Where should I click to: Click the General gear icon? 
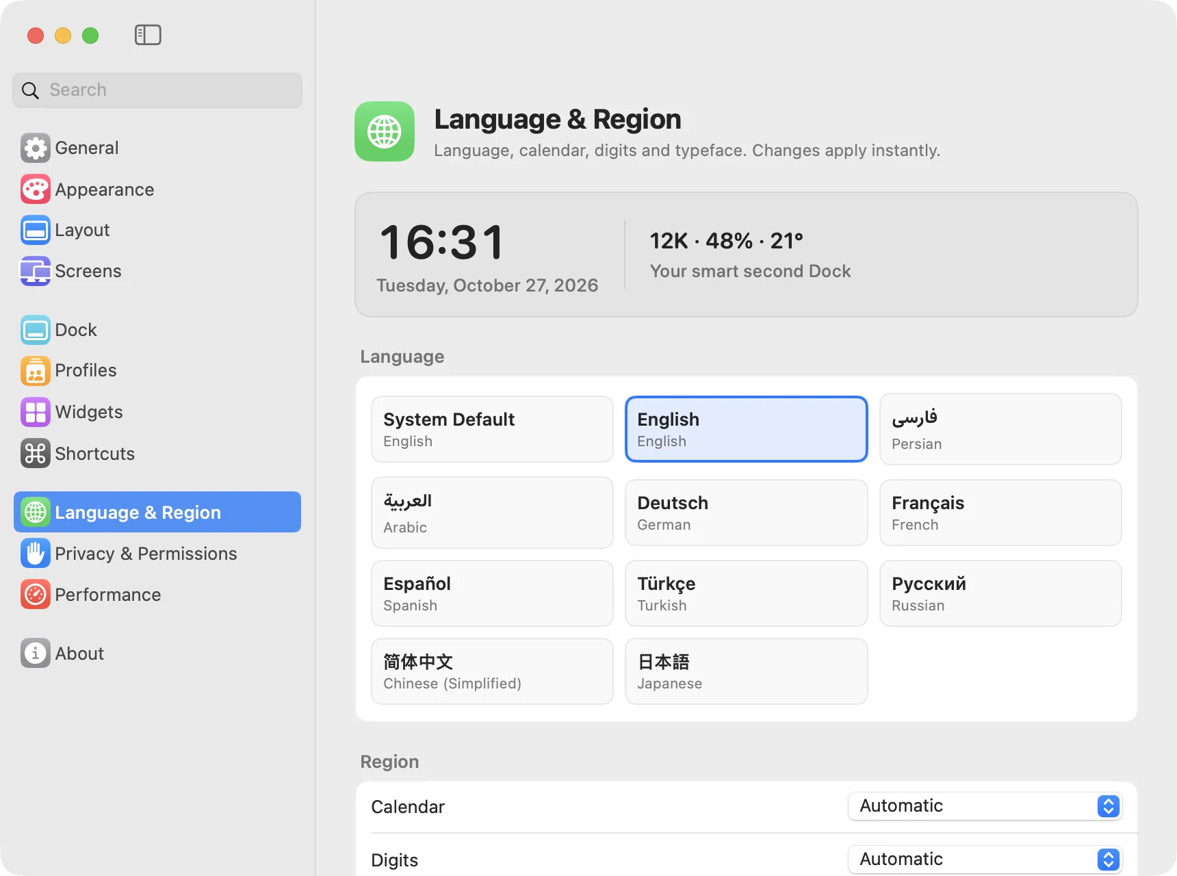pos(36,148)
